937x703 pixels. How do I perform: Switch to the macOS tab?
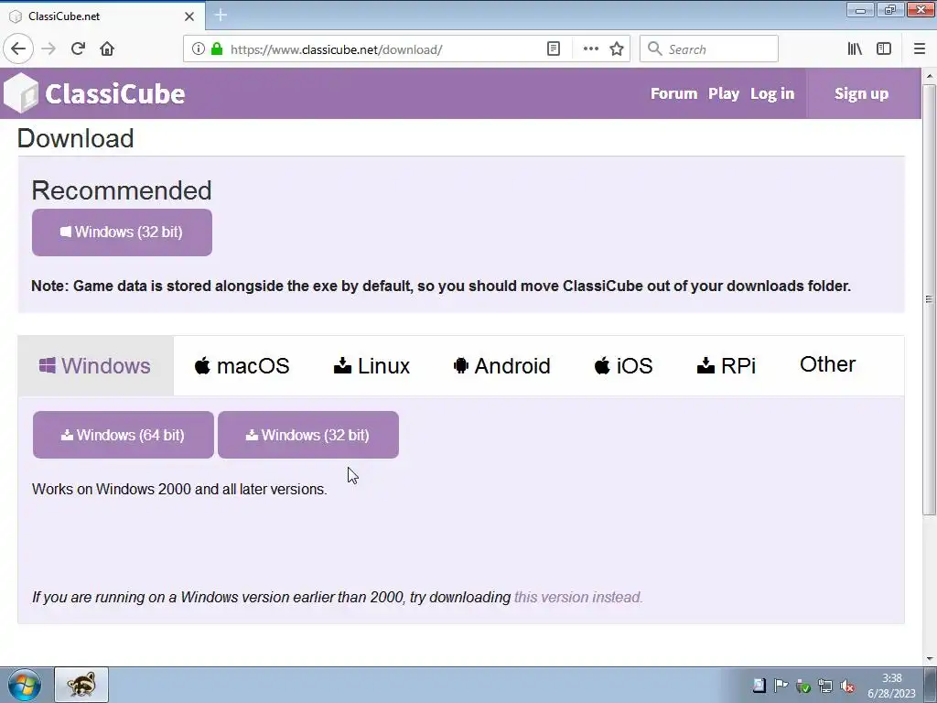point(242,365)
